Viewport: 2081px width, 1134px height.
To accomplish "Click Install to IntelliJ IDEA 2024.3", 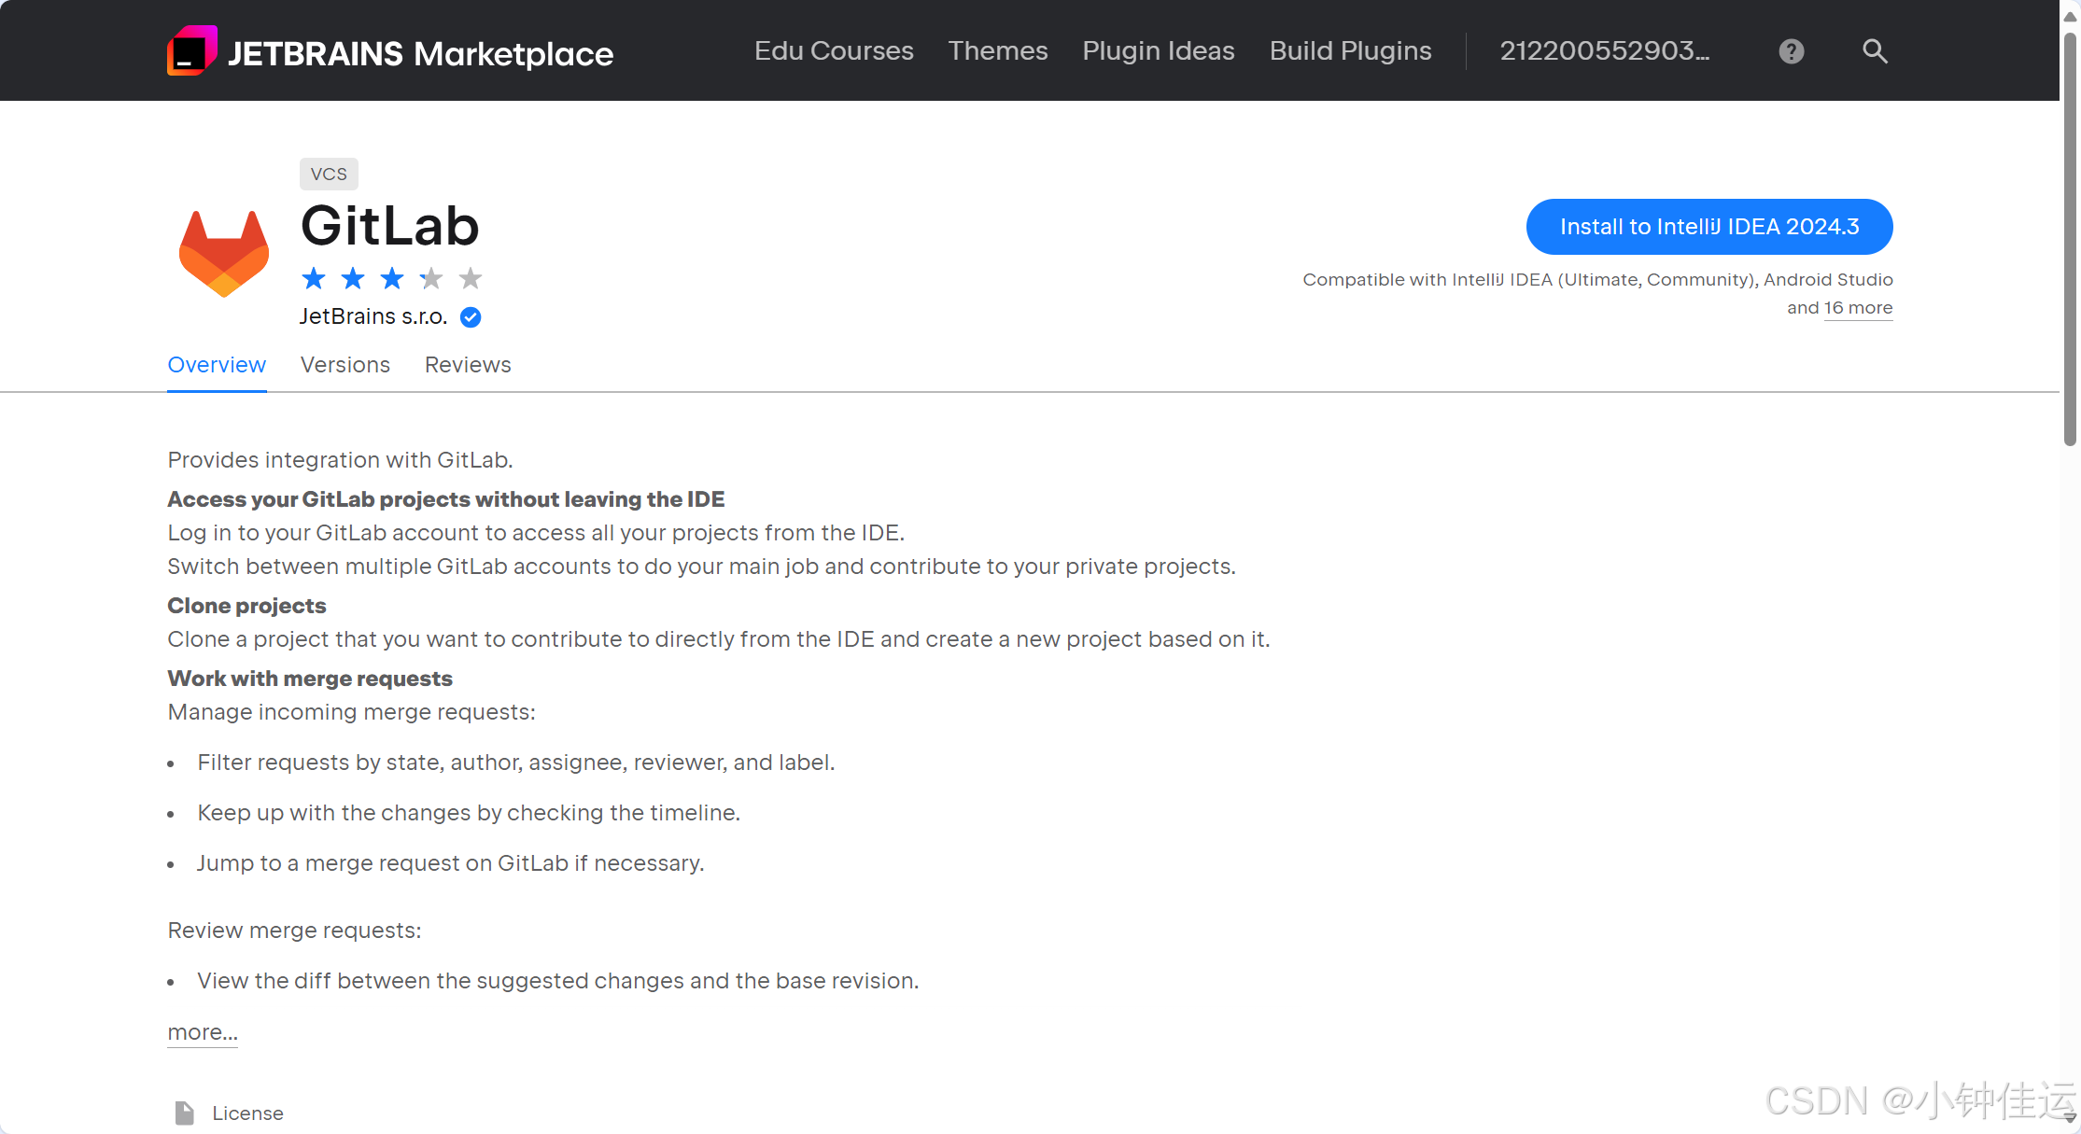I will [x=1709, y=226].
